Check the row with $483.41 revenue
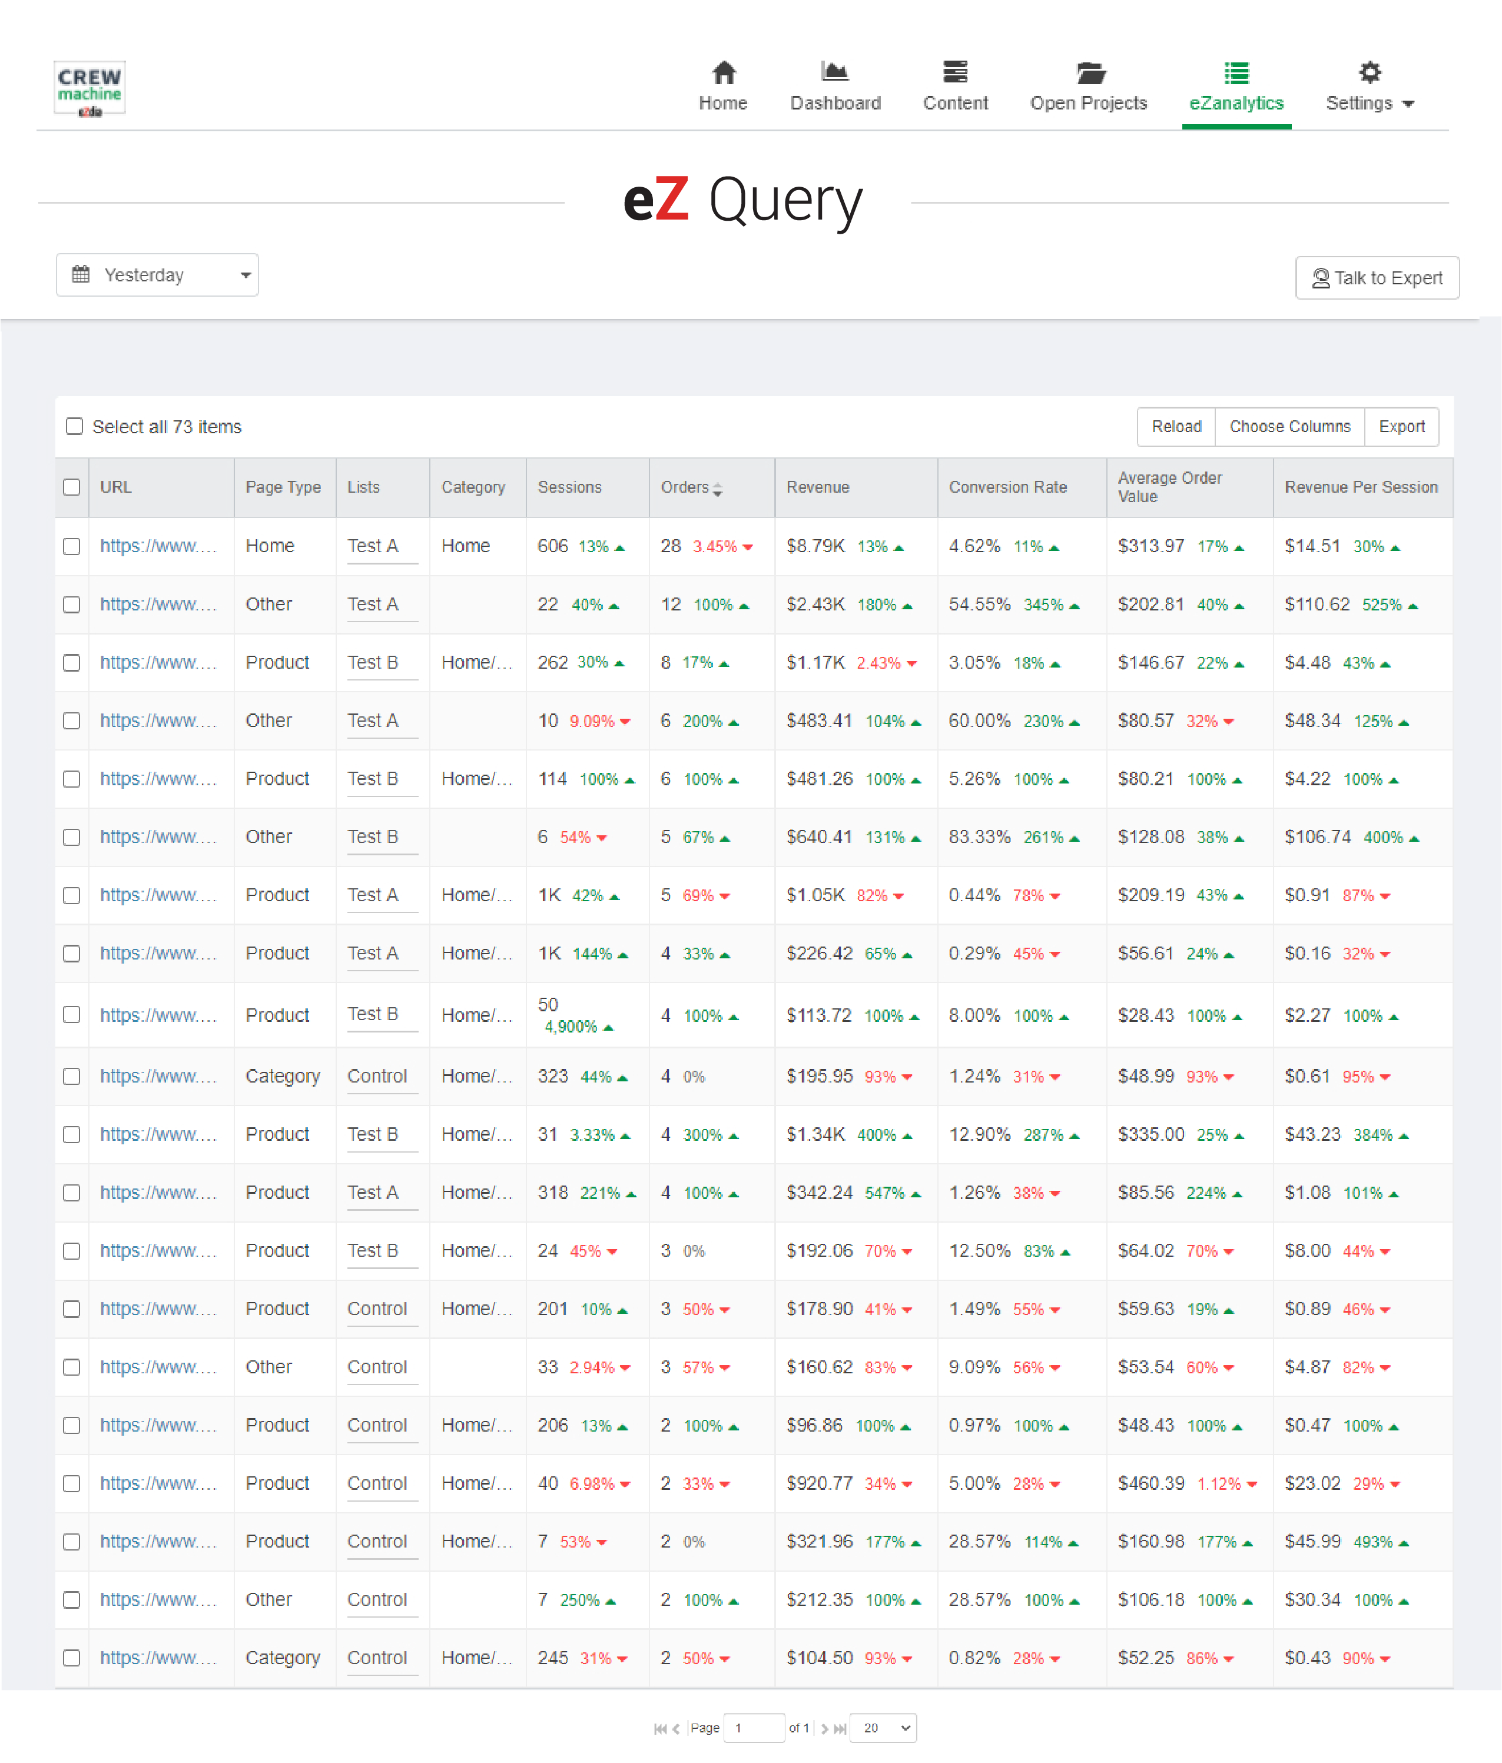 [x=71, y=720]
